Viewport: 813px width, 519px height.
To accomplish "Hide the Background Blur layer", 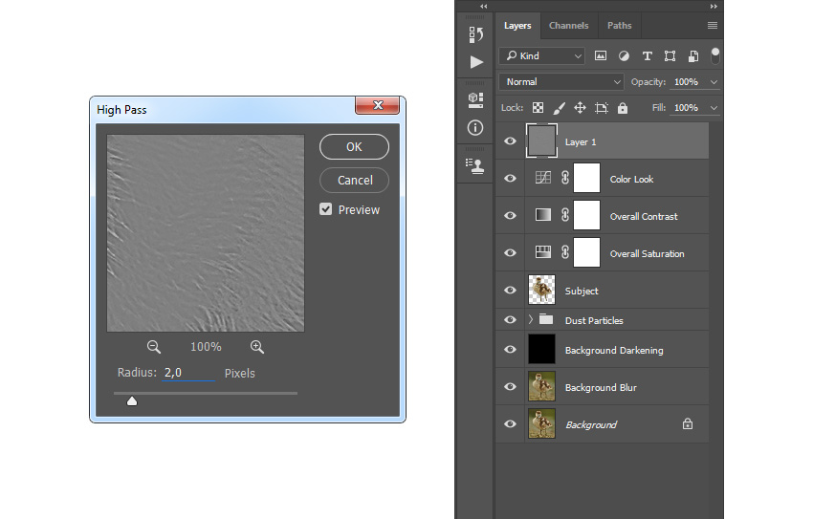I will (x=510, y=387).
